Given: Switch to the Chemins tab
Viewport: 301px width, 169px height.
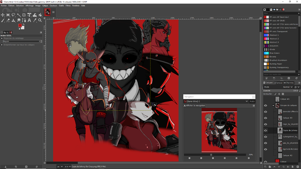Looking at the screenshot, I should pyautogui.click(x=289, y=83).
